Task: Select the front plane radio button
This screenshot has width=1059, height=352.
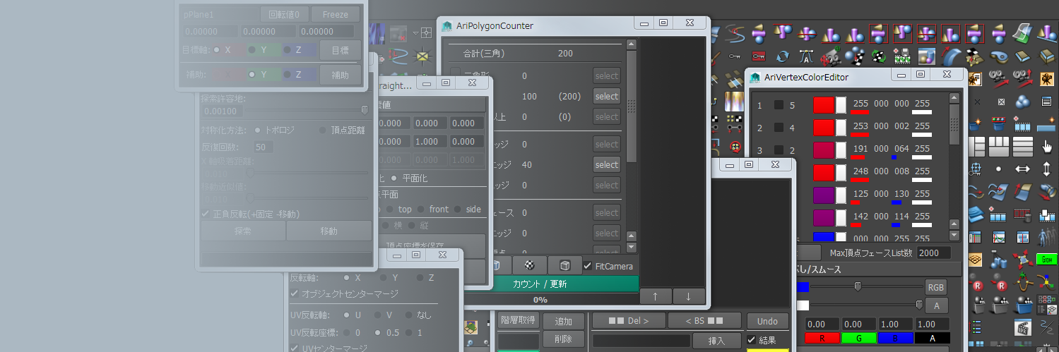Action: (421, 210)
